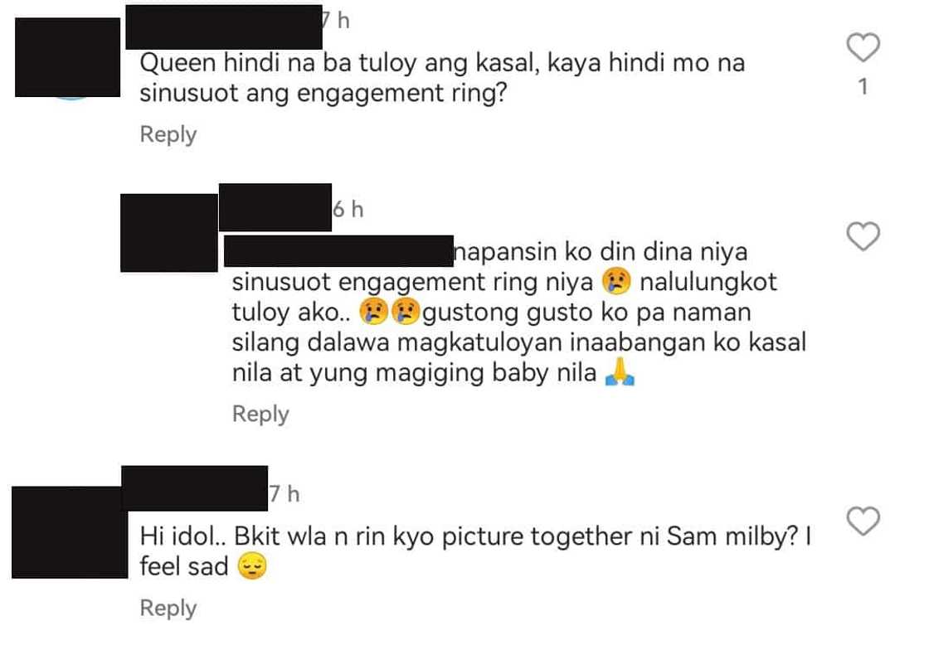
Task: Like the comment mentioning Sam Milby
Action: click(863, 521)
